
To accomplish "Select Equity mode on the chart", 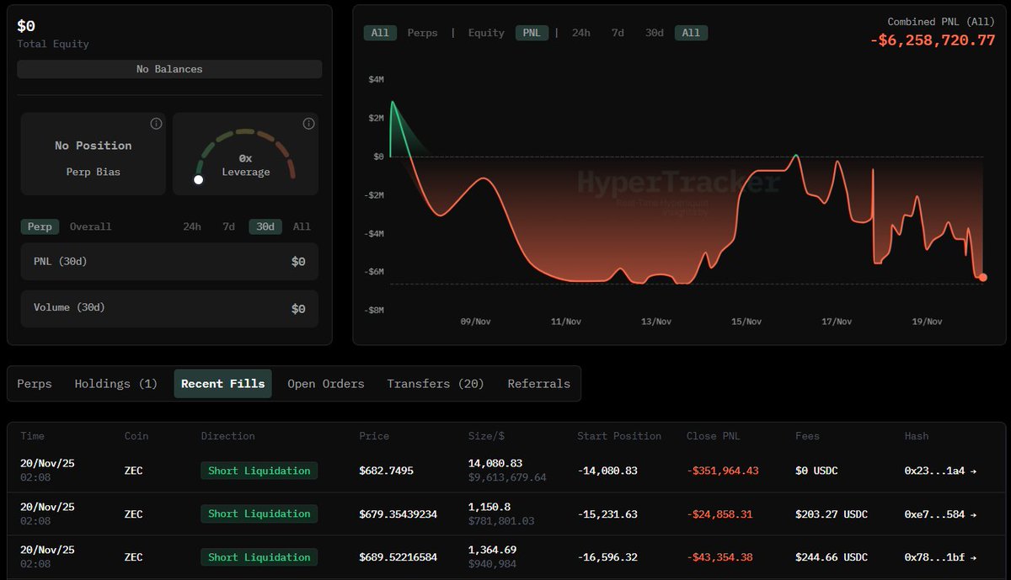I will tap(486, 33).
